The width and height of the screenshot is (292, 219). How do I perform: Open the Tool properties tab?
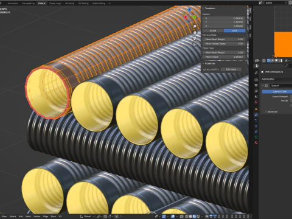(256, 72)
